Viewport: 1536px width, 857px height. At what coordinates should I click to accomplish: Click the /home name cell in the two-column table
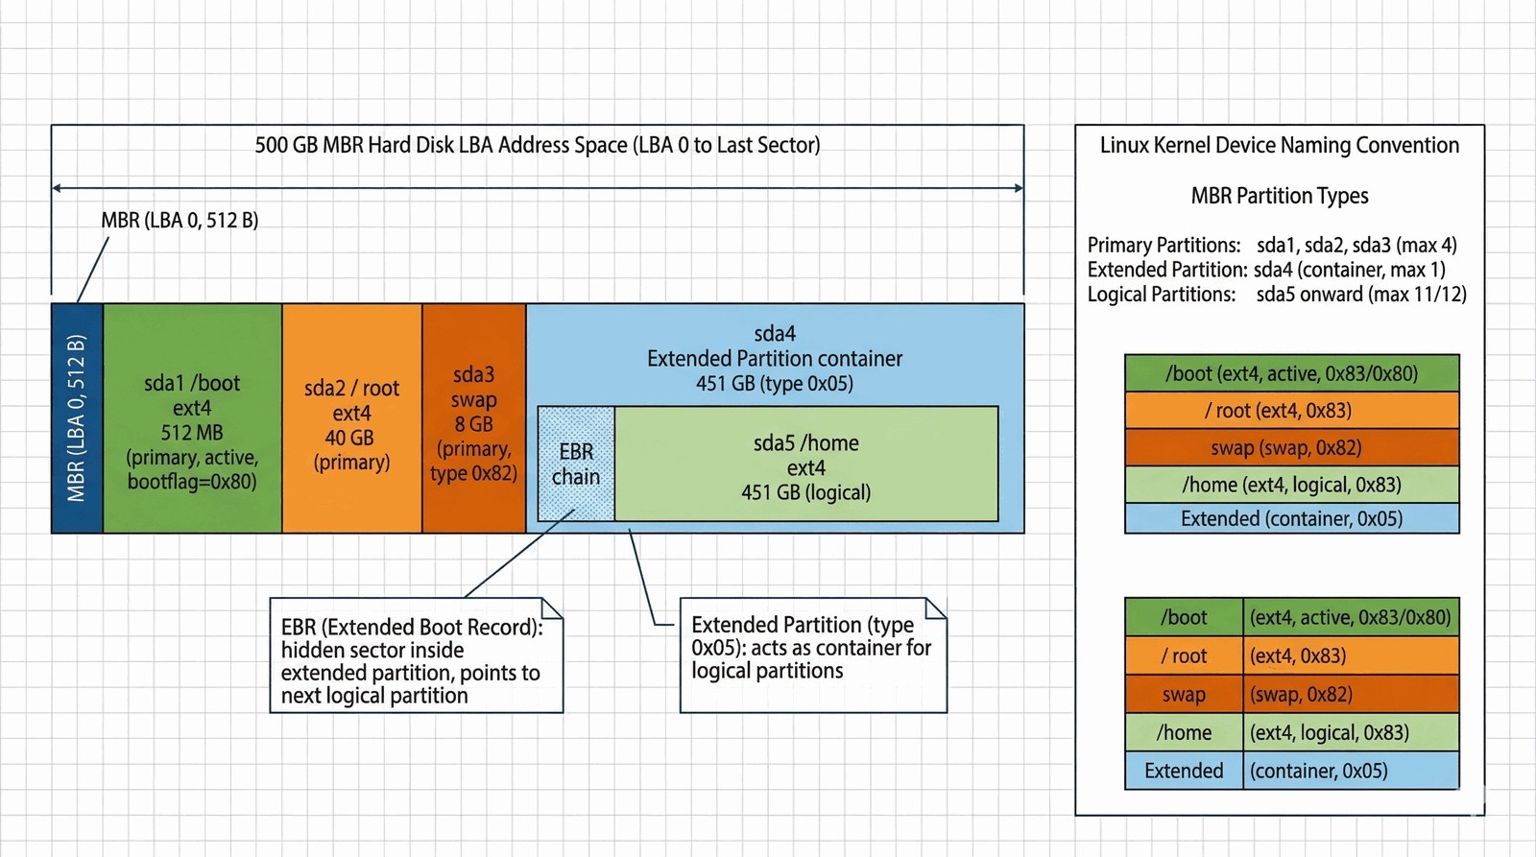pos(1184,732)
